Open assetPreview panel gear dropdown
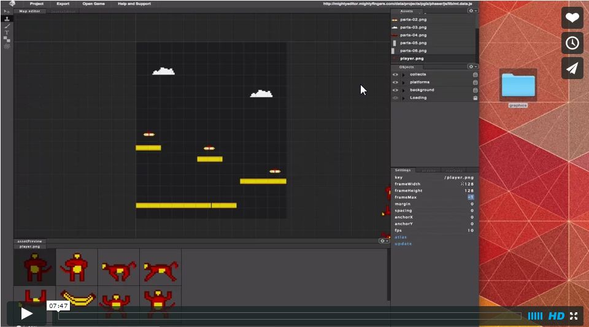The height and width of the screenshot is (327, 589). coord(384,241)
